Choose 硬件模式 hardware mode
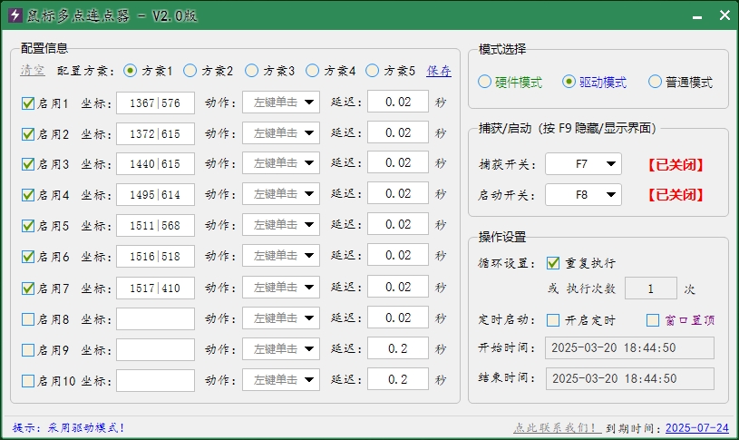The height and width of the screenshot is (440, 739). (x=484, y=82)
